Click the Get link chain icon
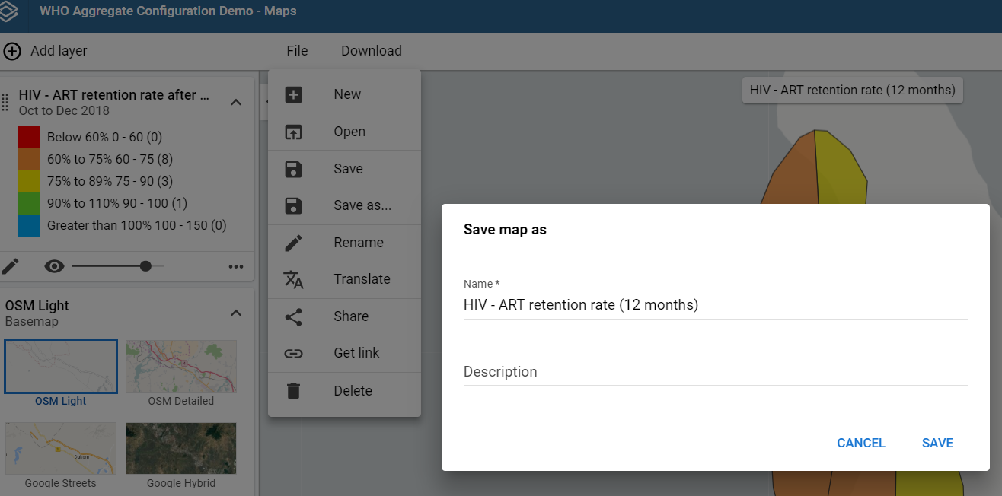 tap(293, 353)
